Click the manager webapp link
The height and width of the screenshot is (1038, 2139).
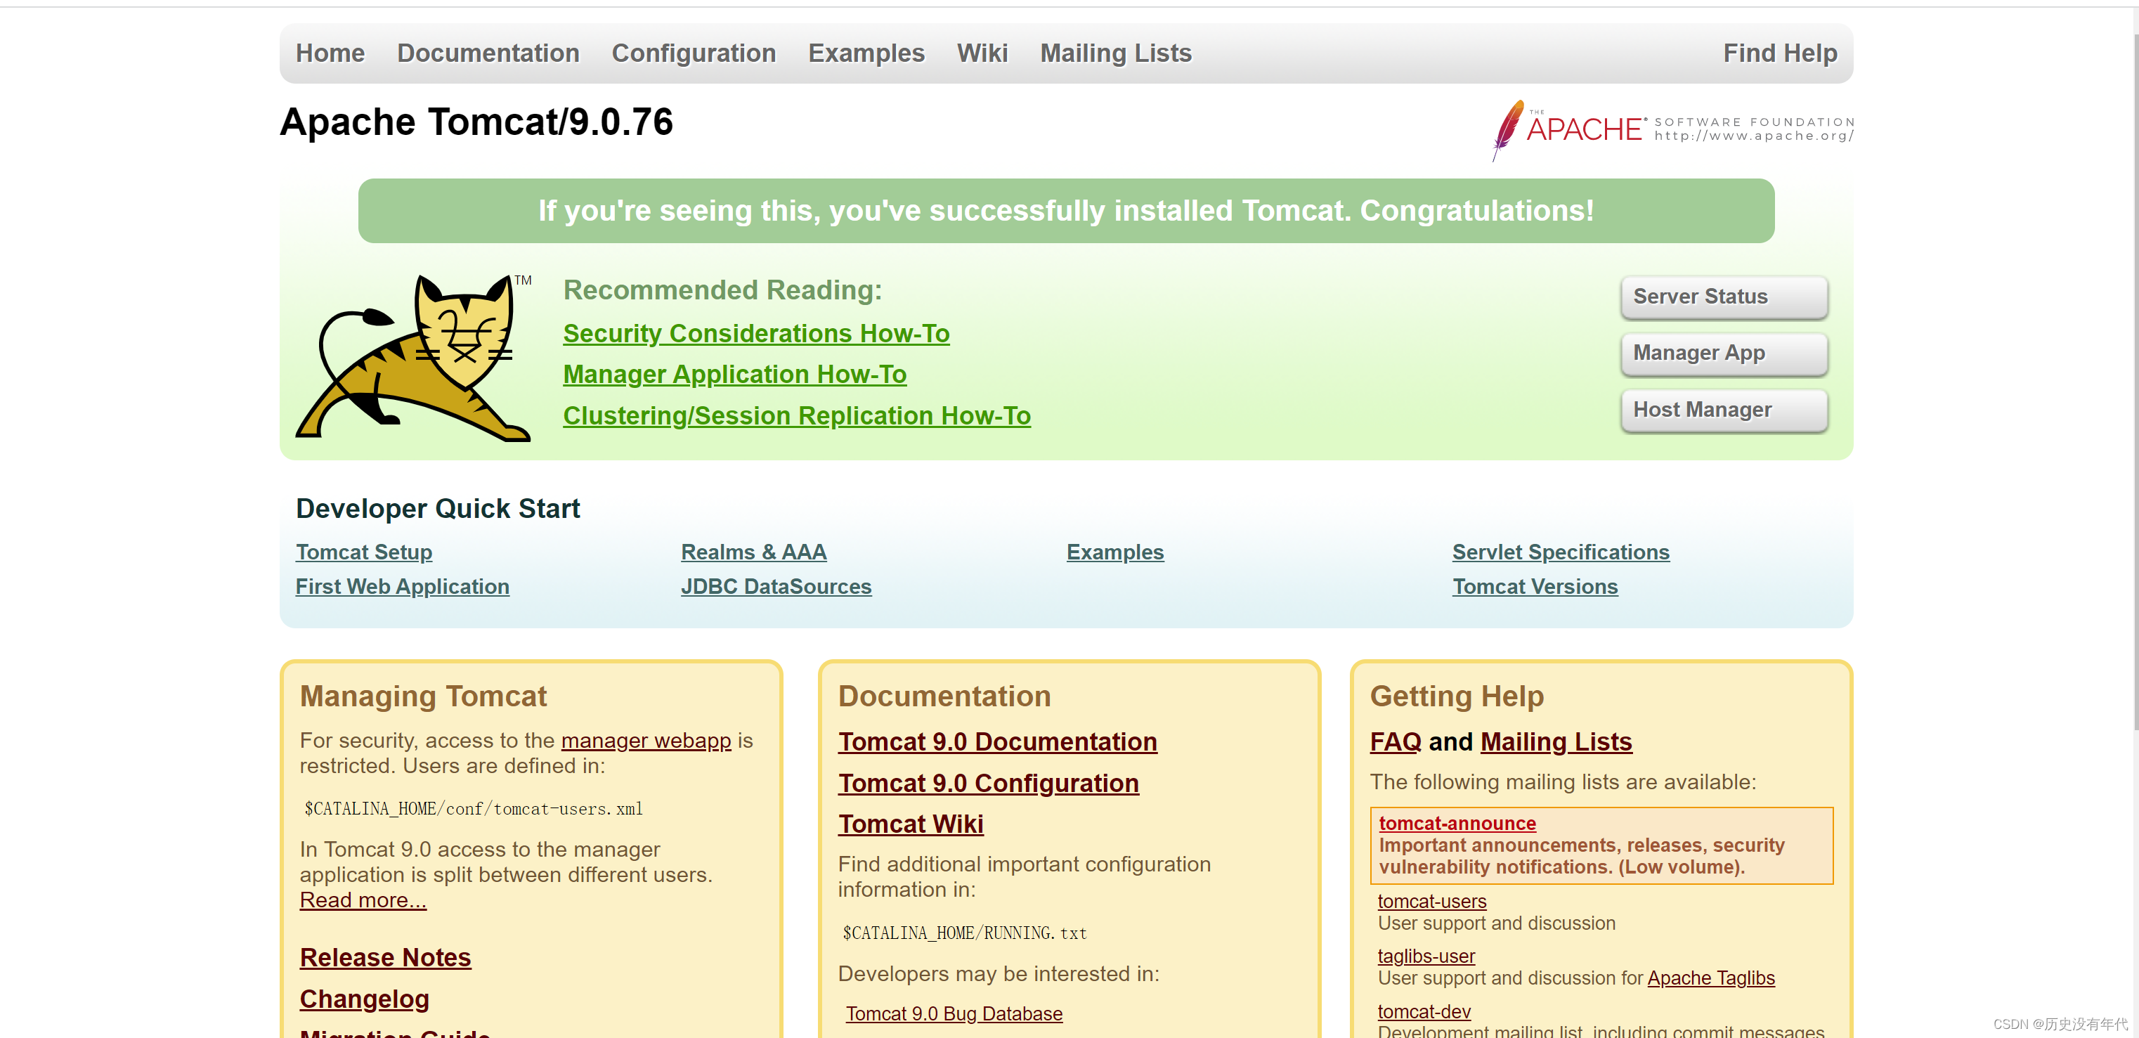646,740
